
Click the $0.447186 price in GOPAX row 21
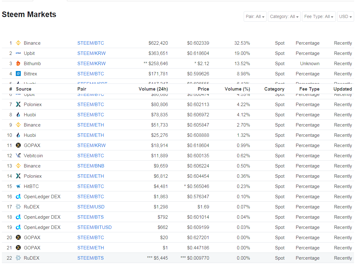pos(198,248)
